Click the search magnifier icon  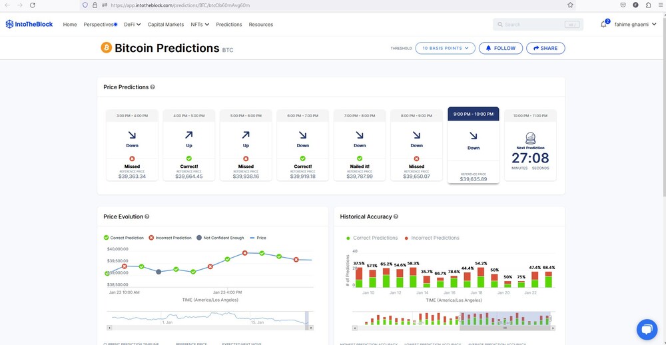click(500, 25)
